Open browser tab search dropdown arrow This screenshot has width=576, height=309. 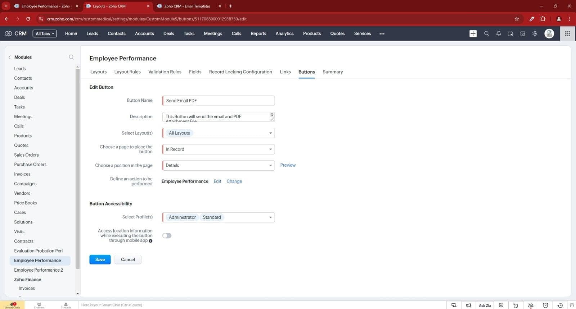point(6,6)
